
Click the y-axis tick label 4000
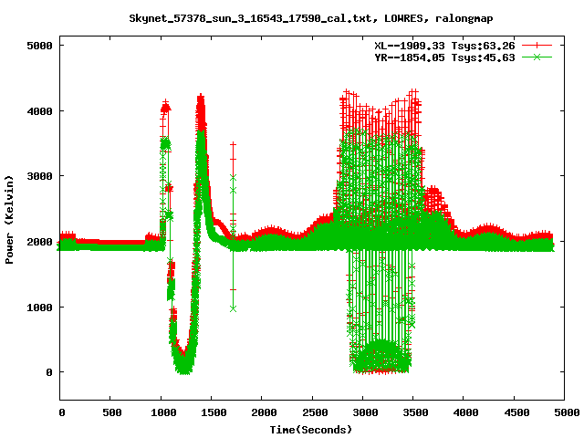coord(39,111)
